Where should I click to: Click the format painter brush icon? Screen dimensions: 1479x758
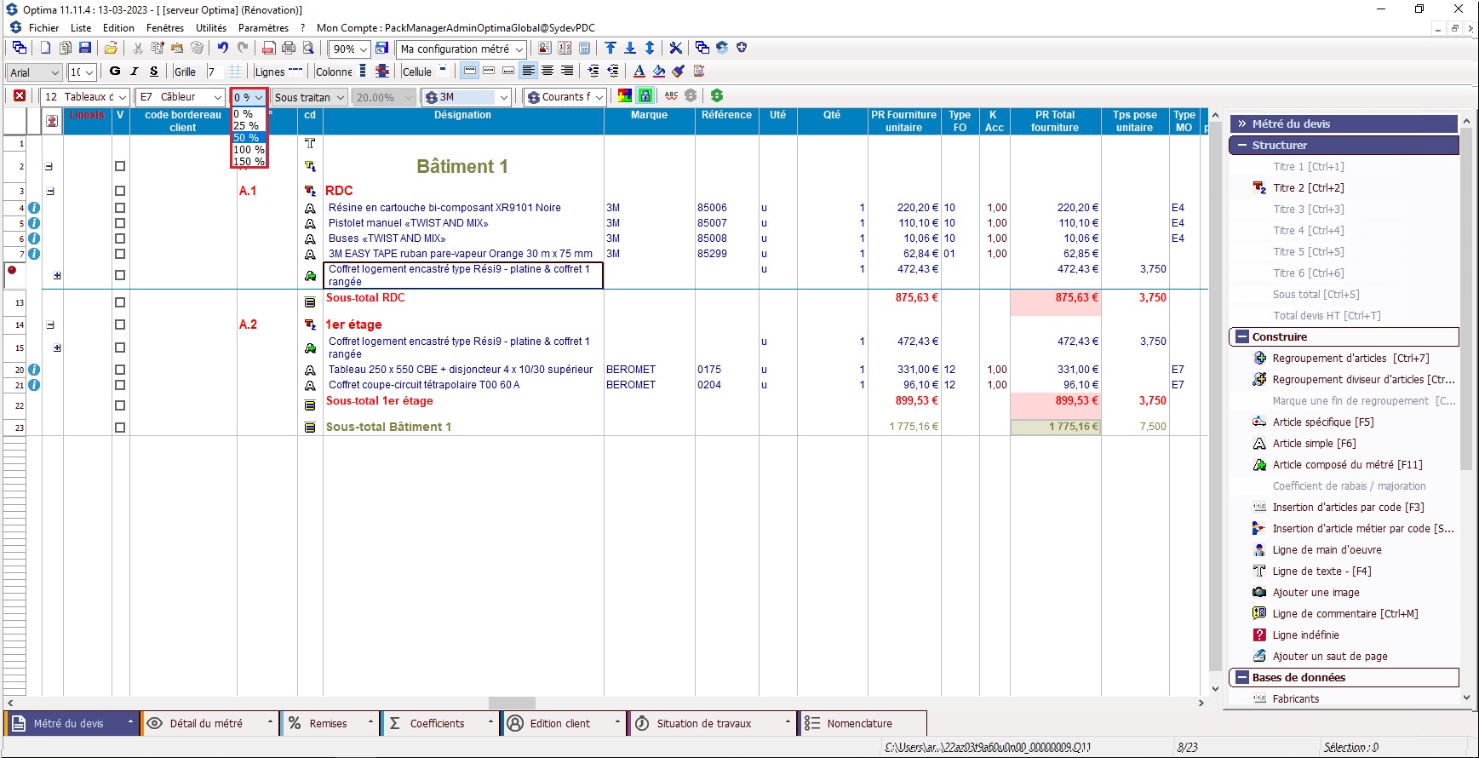point(679,72)
